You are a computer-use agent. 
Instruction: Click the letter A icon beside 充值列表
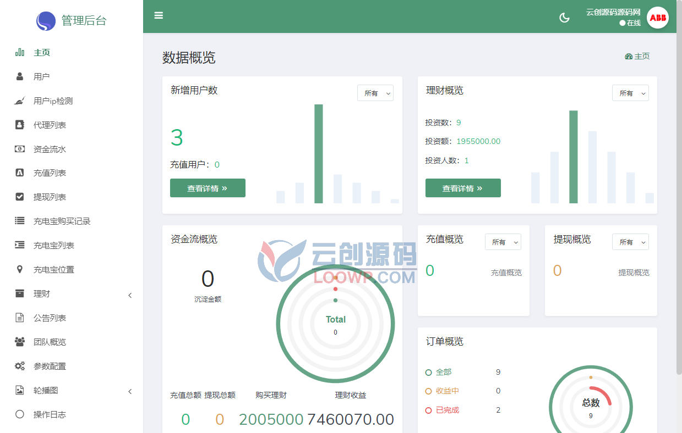(20, 173)
